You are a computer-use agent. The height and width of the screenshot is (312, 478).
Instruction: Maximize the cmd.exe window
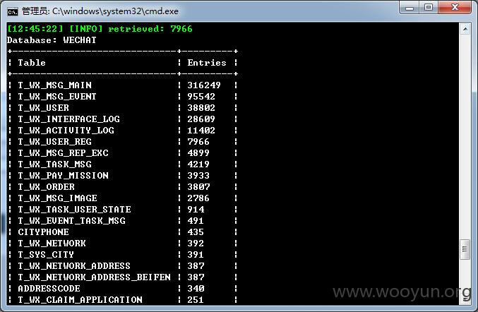[x=429, y=8]
